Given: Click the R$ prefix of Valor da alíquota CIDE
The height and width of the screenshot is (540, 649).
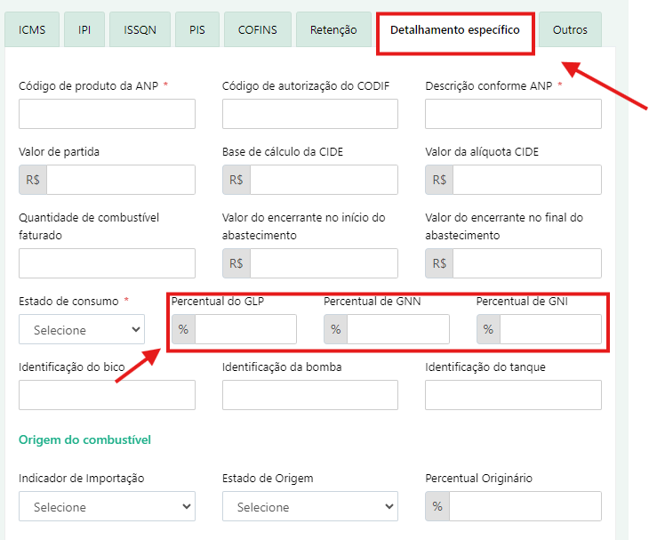Looking at the screenshot, I should tap(439, 180).
